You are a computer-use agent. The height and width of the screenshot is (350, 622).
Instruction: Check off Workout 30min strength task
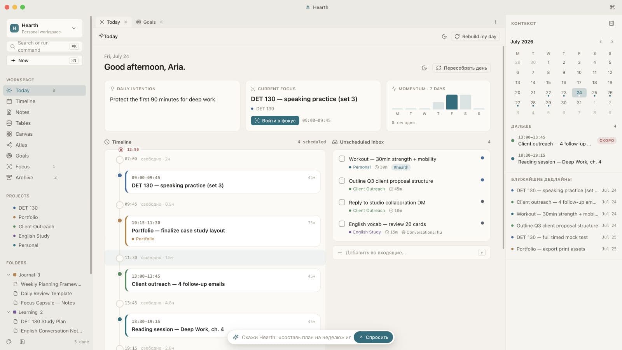point(342,159)
